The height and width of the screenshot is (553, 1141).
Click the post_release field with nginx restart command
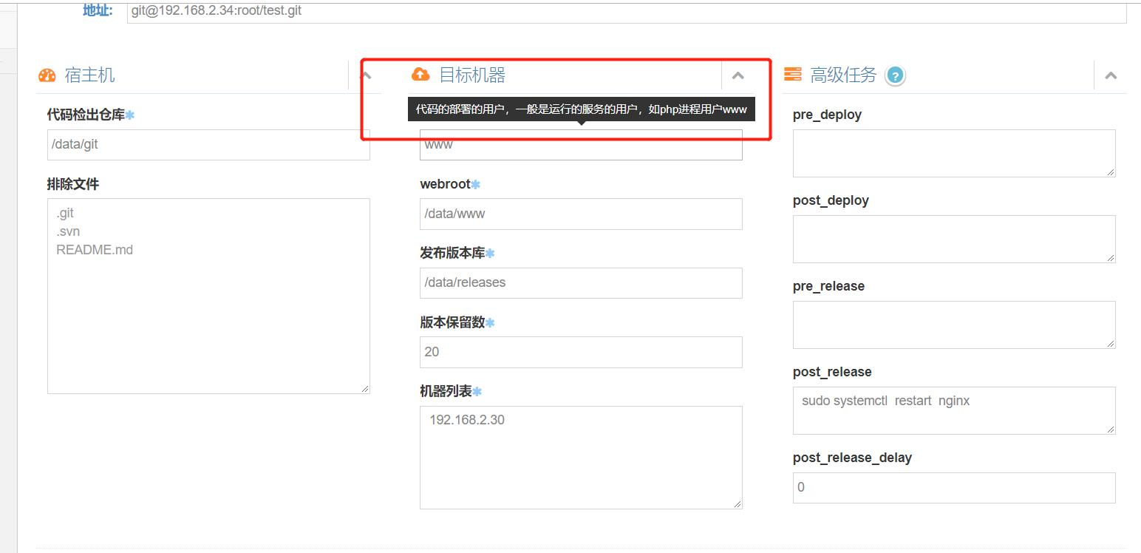(x=953, y=410)
